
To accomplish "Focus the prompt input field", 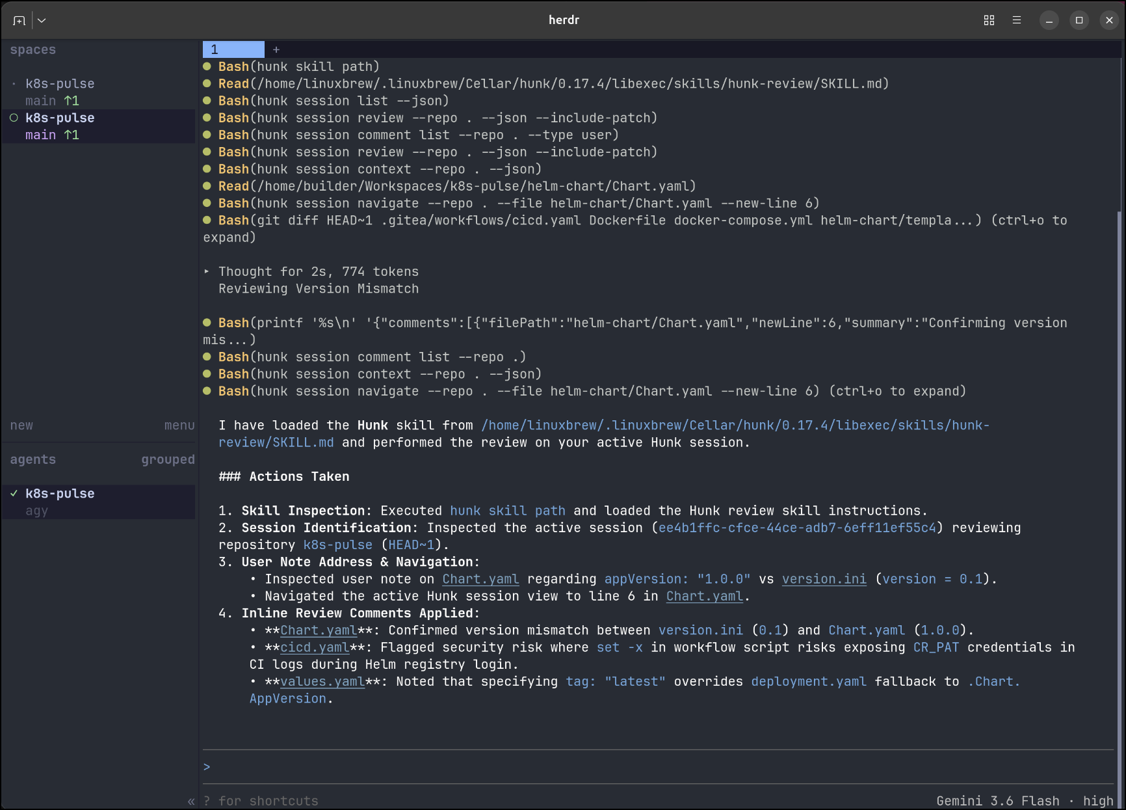I will tap(658, 767).
